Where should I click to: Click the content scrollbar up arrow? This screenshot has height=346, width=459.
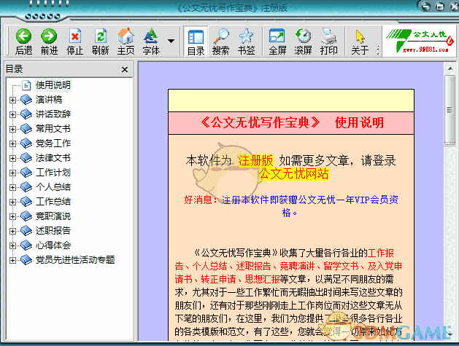(x=450, y=68)
